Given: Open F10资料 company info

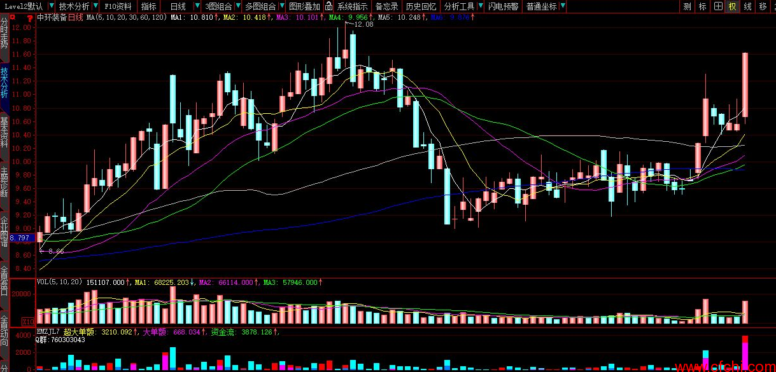Looking at the screenshot, I should [118, 6].
